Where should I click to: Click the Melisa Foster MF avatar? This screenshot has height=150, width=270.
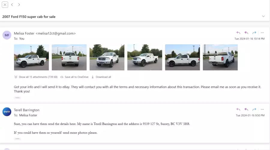click(x=7, y=35)
